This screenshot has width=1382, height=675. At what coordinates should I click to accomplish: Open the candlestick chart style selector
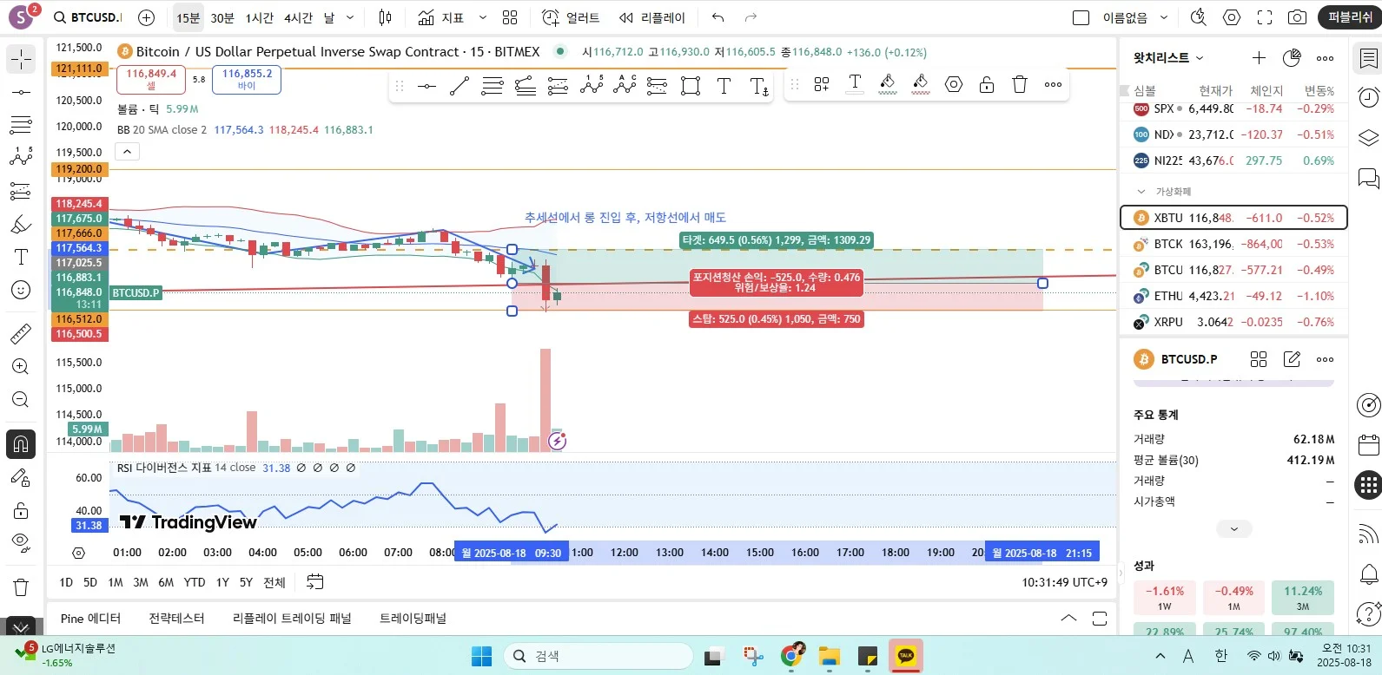386,17
